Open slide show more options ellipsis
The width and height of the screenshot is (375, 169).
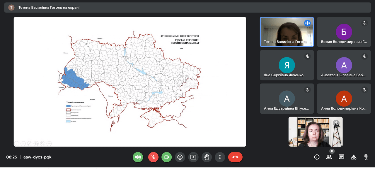pyautogui.click(x=49, y=143)
